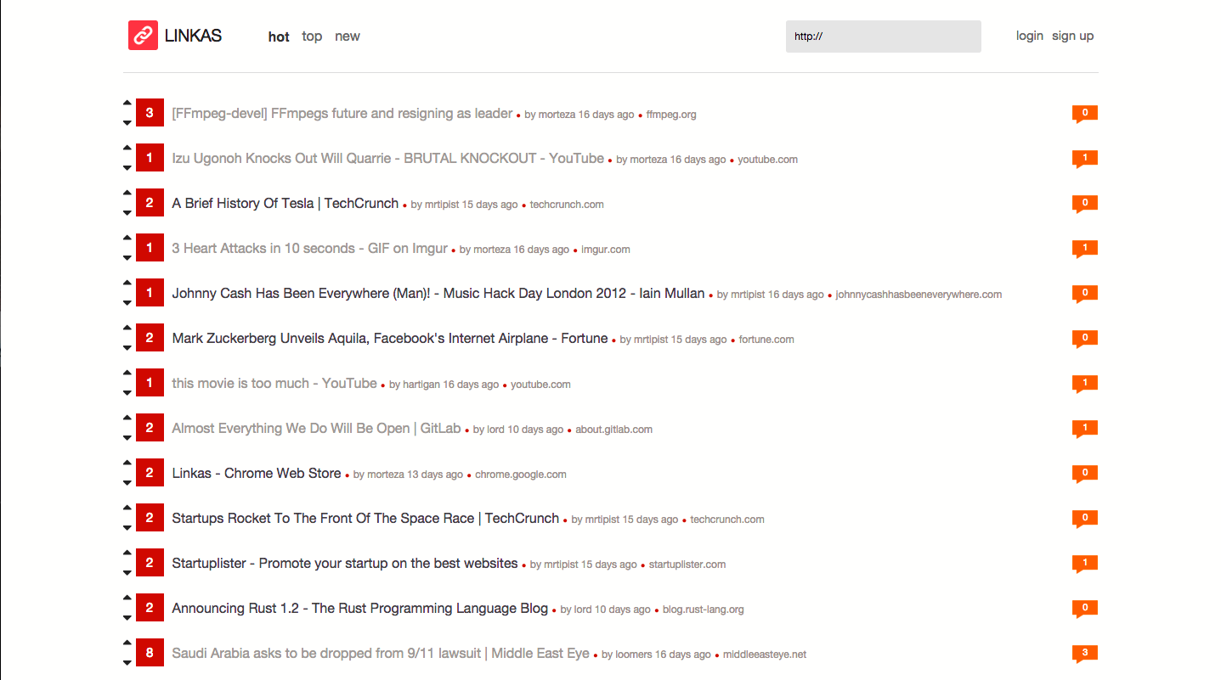This screenshot has height=680, width=1221.
Task: Click the chrome.google.com domain label
Action: click(x=521, y=475)
